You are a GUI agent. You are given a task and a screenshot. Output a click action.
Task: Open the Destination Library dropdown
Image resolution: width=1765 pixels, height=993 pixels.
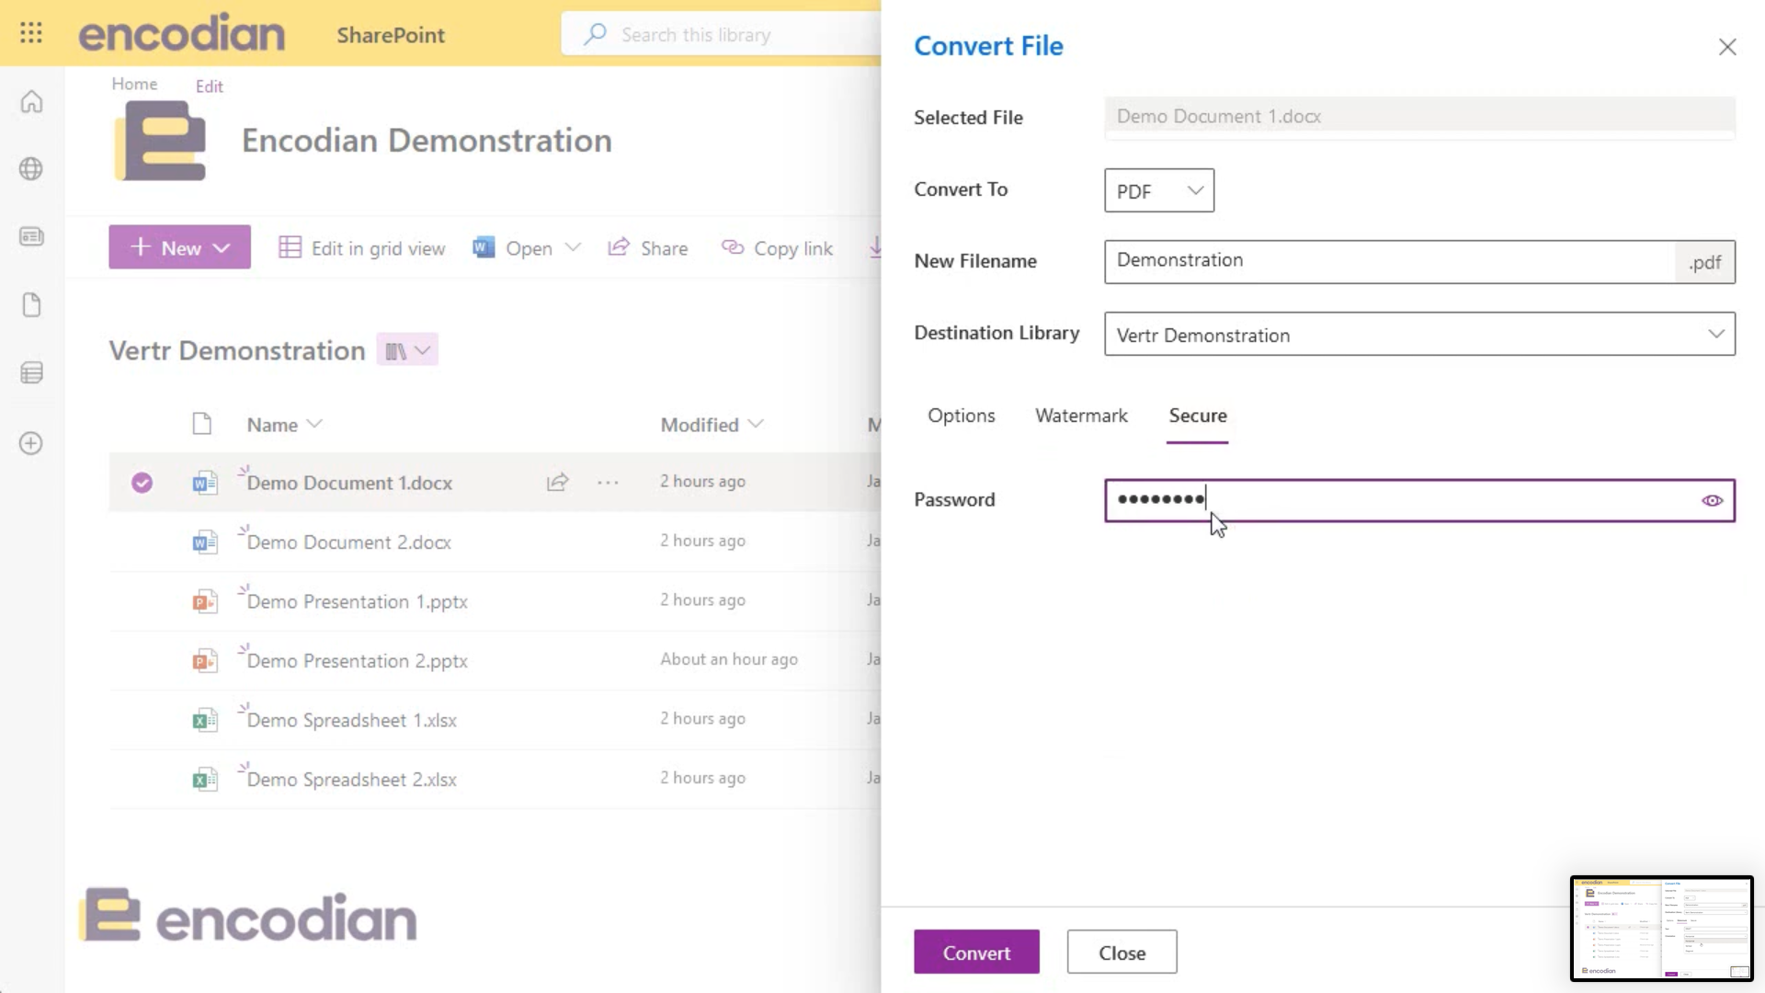1419,334
